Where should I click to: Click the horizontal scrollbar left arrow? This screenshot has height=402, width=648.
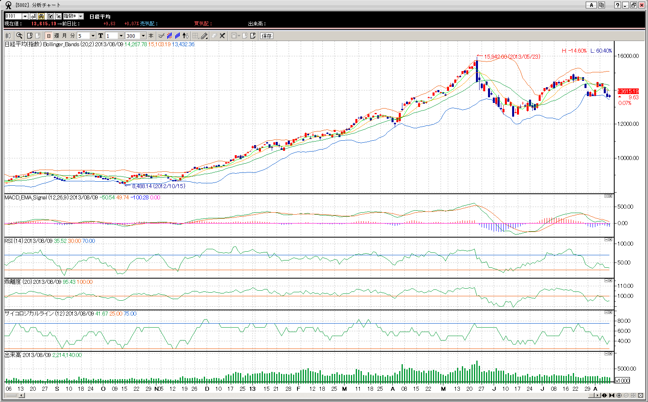22,396
